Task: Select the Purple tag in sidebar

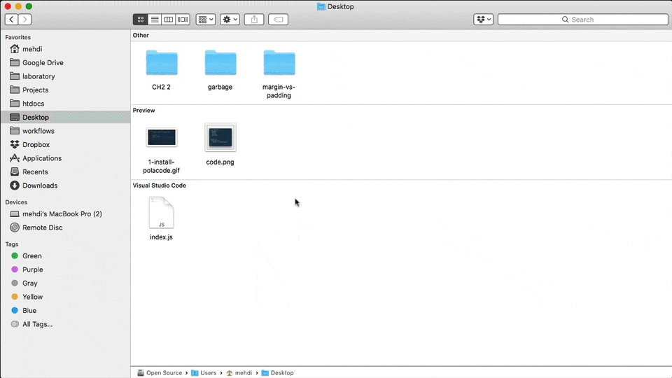Action: (x=32, y=269)
